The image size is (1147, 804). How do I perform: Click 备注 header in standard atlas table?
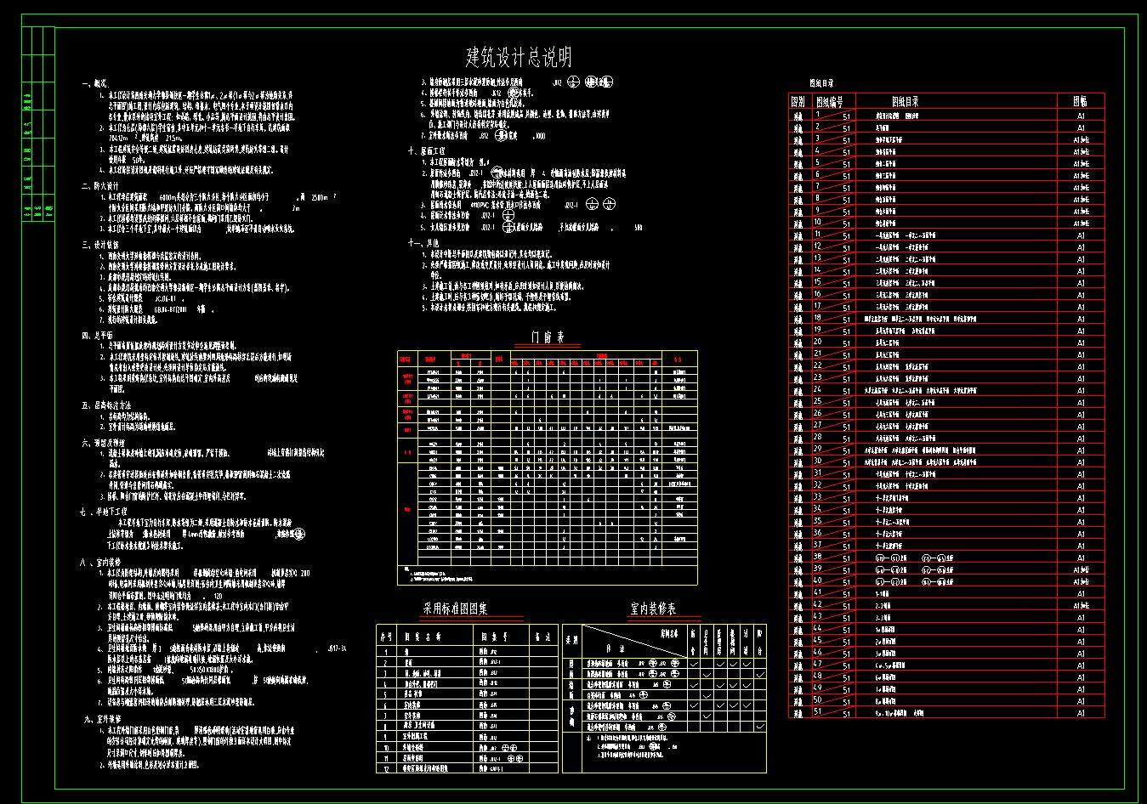542,635
